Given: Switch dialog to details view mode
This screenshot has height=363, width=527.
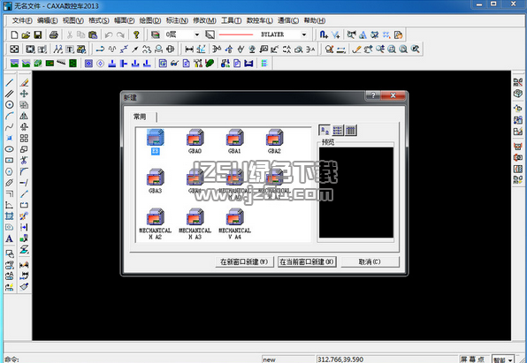Looking at the screenshot, I should [350, 130].
